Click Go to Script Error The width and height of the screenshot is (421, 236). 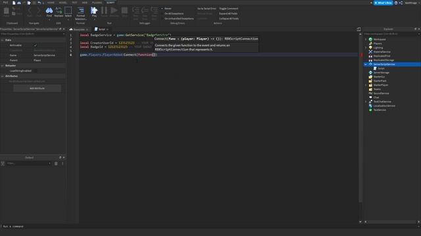[207, 9]
